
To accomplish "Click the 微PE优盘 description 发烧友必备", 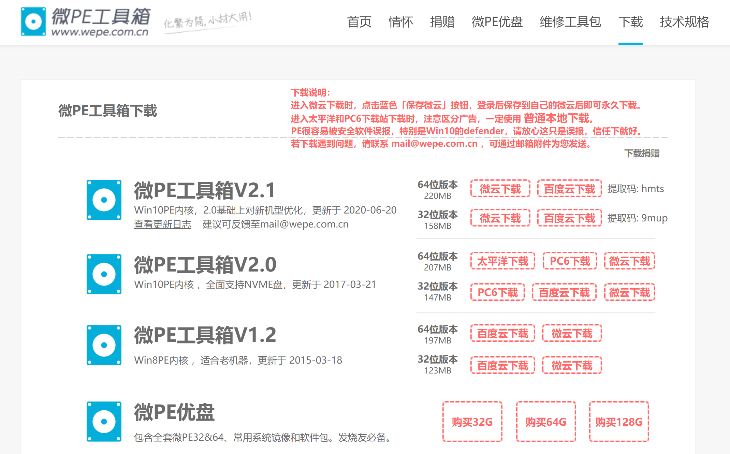I will point(264,437).
